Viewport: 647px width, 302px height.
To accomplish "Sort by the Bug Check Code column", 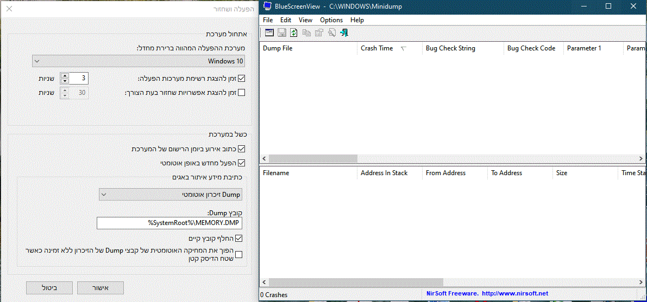I will [x=534, y=48].
